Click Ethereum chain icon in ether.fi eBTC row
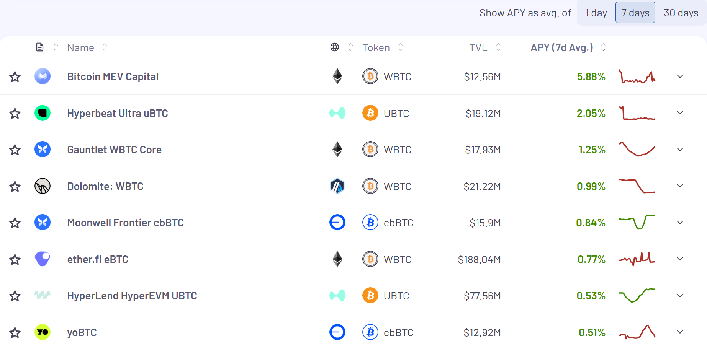This screenshot has width=707, height=345. click(337, 259)
